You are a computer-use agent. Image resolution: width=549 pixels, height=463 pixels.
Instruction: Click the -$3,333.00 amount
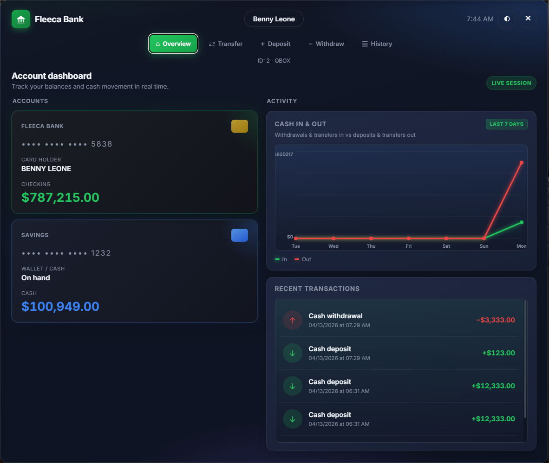[496, 320]
